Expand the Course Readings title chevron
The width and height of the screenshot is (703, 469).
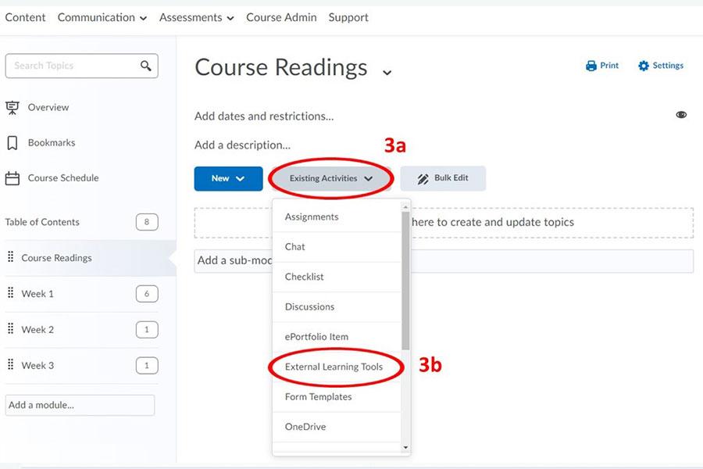[387, 73]
